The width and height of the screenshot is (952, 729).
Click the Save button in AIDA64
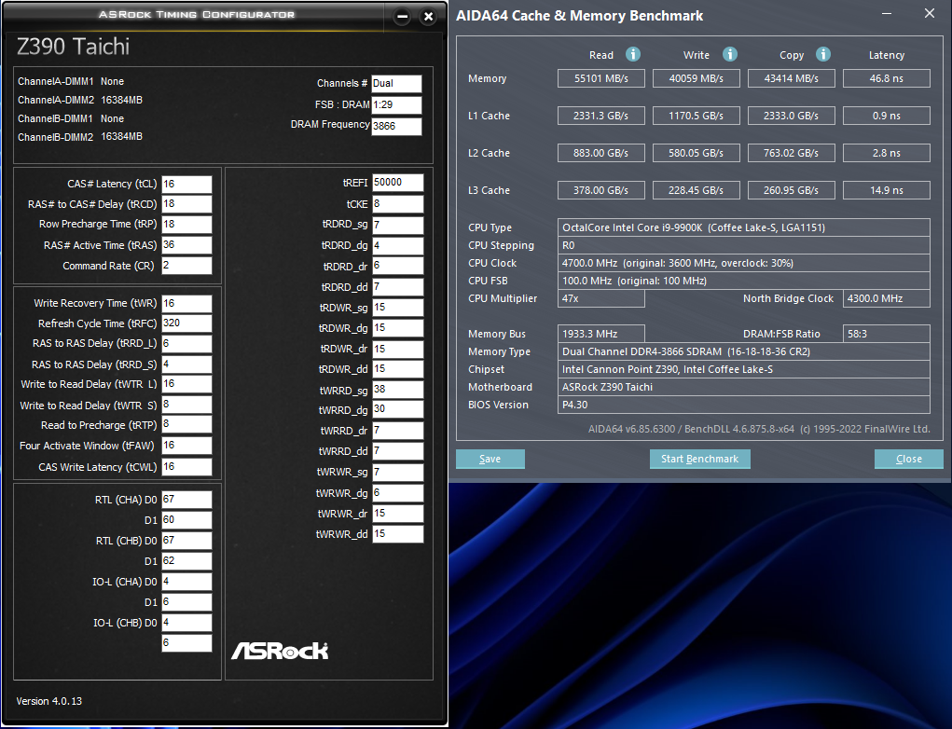pyautogui.click(x=490, y=459)
